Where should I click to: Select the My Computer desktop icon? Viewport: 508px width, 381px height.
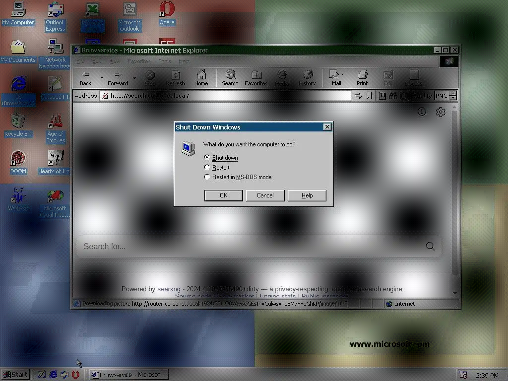18,14
